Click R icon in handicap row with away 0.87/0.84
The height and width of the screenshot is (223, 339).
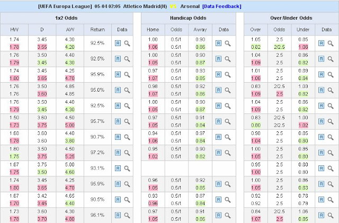tap(218, 199)
